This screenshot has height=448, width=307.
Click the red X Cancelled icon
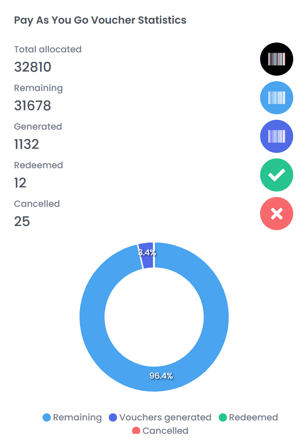coord(276,214)
